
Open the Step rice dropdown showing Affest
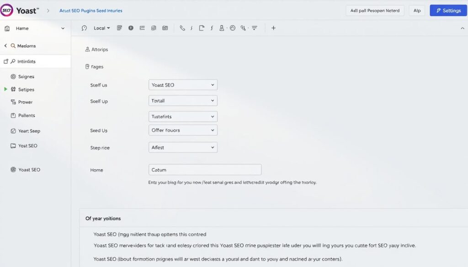click(183, 147)
